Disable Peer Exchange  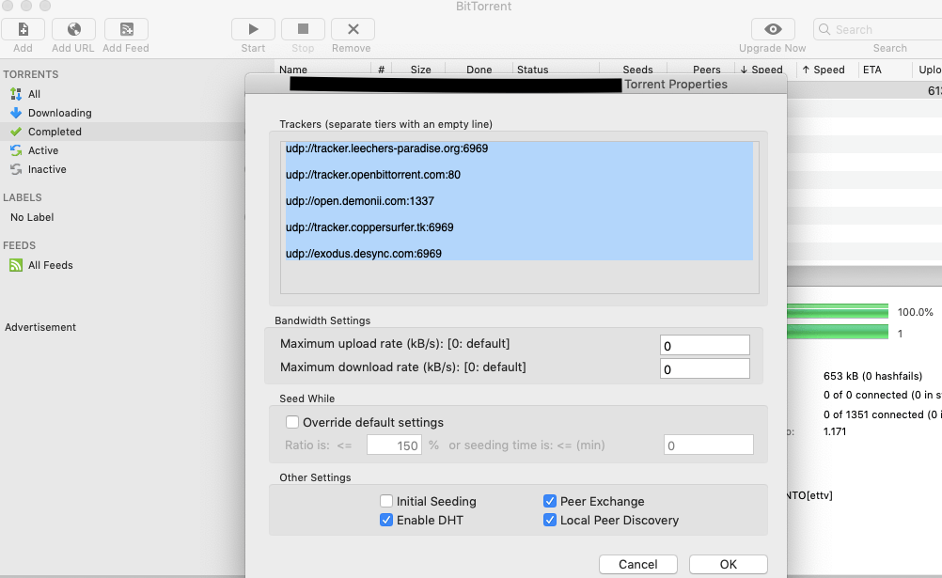[550, 501]
